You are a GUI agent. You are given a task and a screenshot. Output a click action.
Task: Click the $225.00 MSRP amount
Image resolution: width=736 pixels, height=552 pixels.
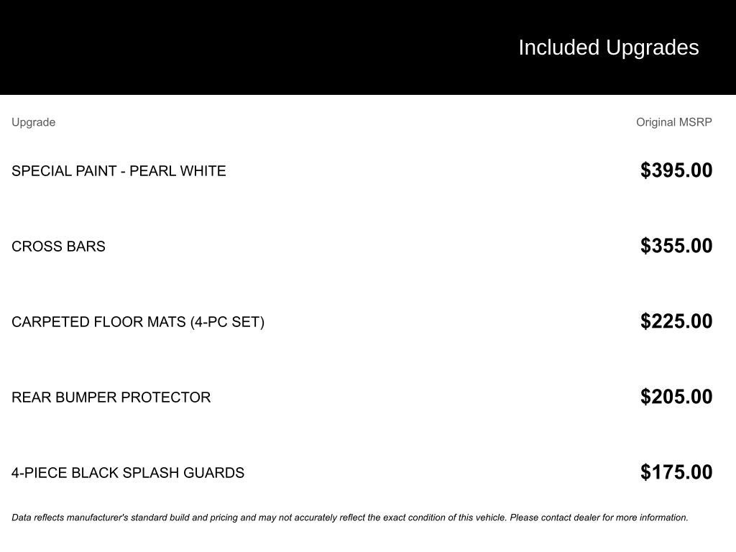coord(676,321)
